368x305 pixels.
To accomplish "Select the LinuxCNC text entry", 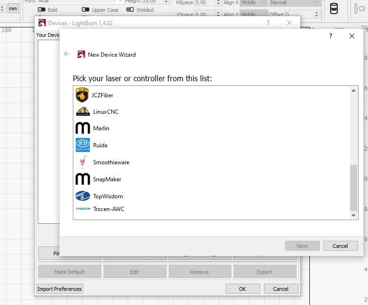I will click(x=106, y=112).
